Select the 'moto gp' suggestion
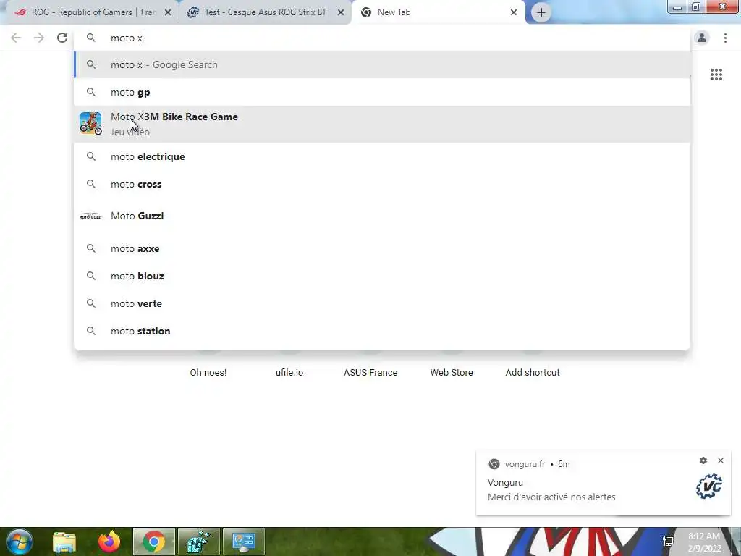Image resolution: width=741 pixels, height=556 pixels. click(382, 92)
